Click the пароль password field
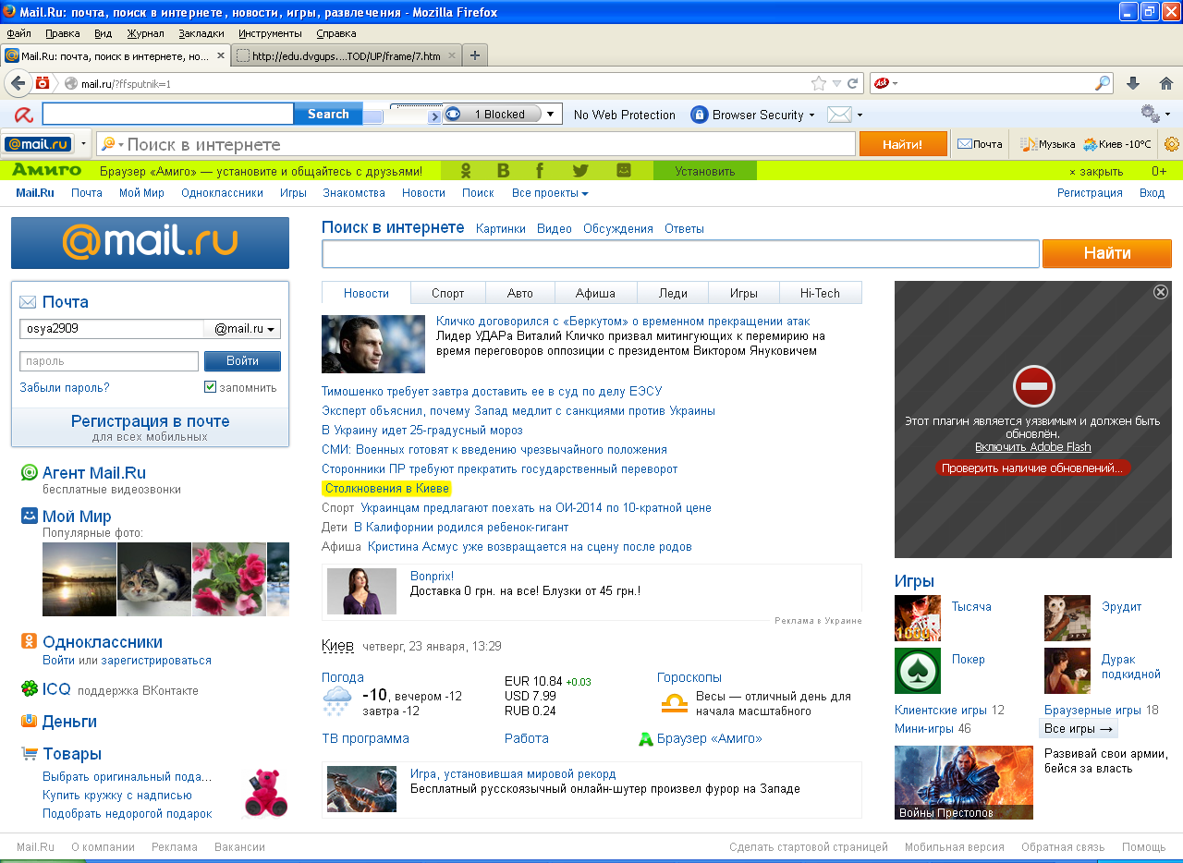This screenshot has height=863, width=1183. 109,361
